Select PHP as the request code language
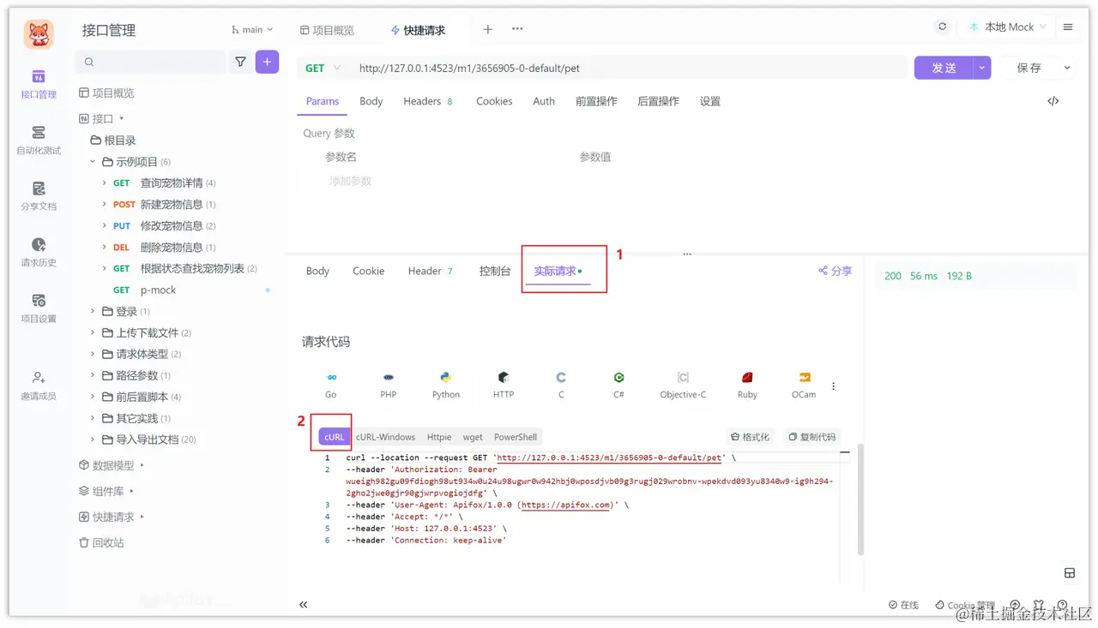This screenshot has width=1098, height=628. pyautogui.click(x=389, y=385)
